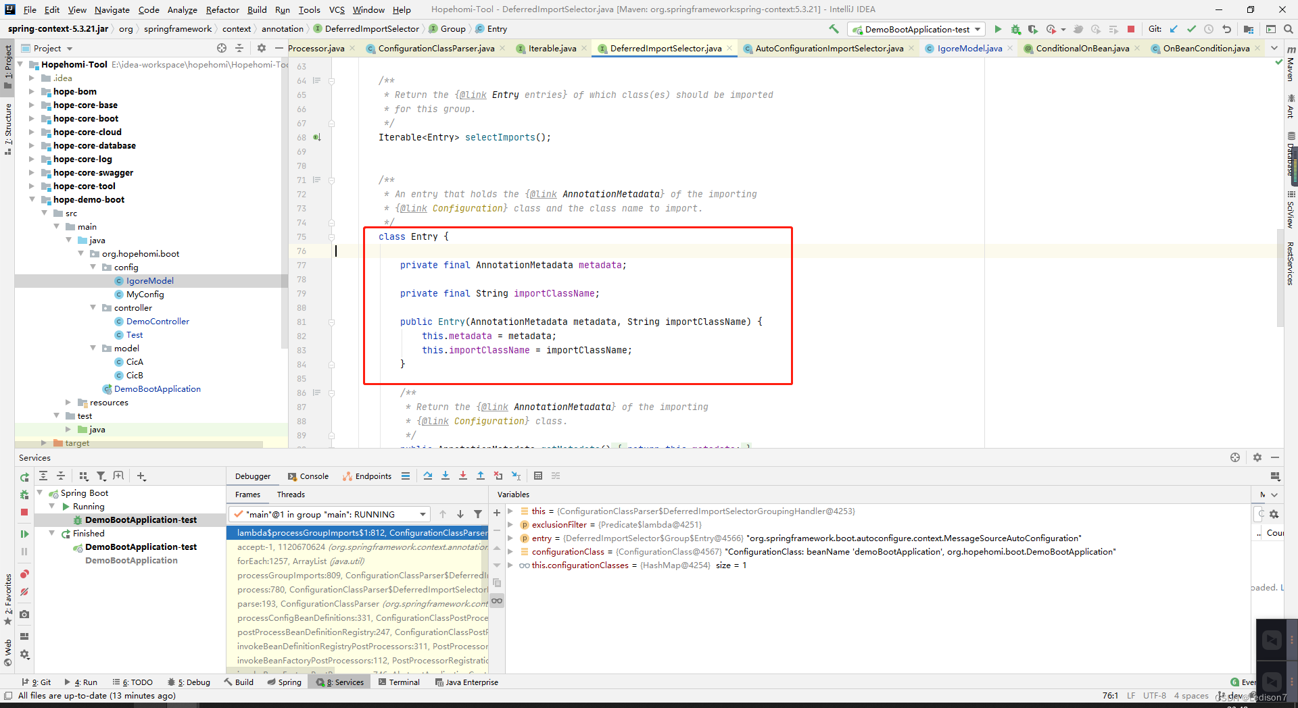Toggle the frames filter funnel icon

click(x=478, y=514)
